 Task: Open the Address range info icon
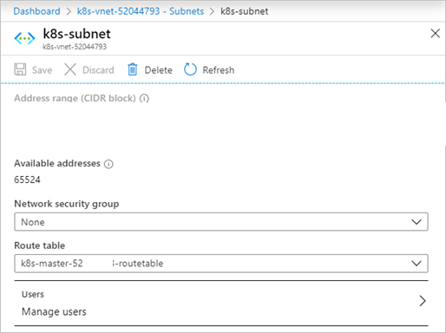pos(144,99)
